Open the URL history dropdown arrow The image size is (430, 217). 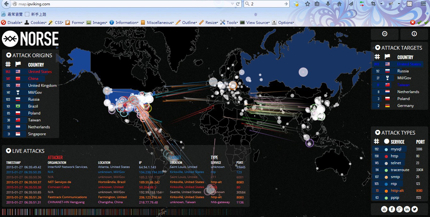tap(232, 4)
